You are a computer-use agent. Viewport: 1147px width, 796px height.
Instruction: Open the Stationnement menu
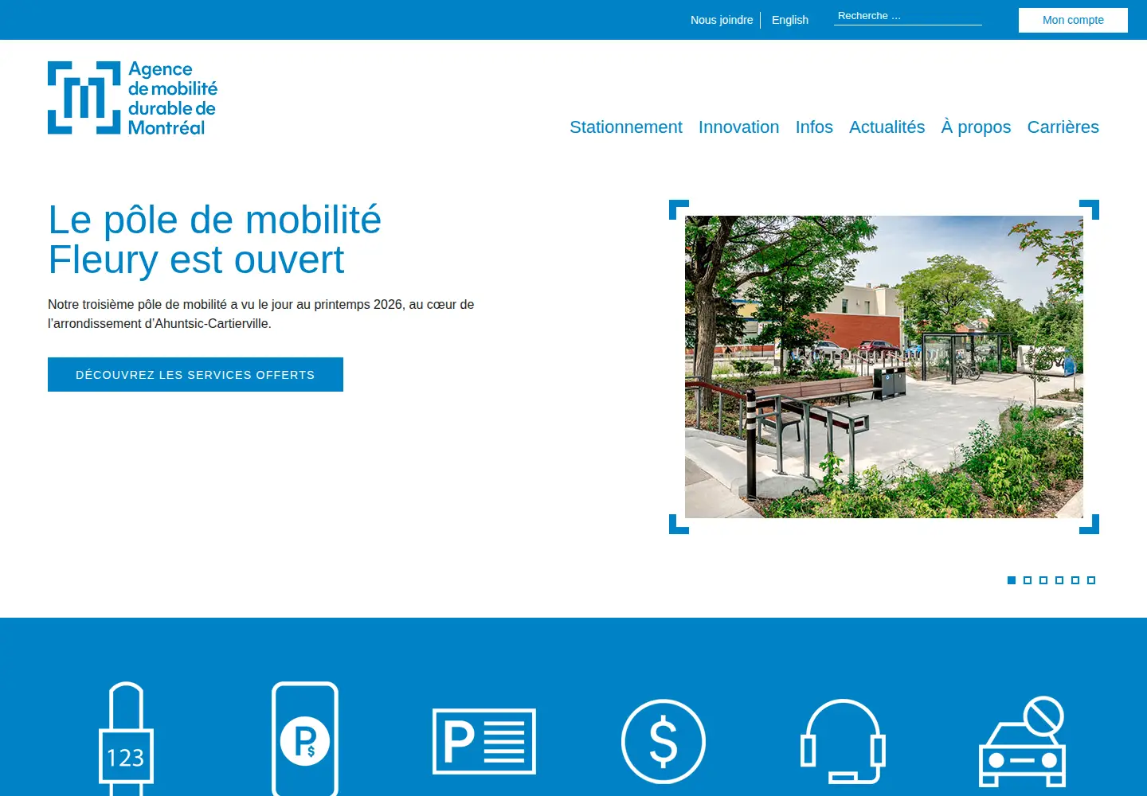(626, 127)
